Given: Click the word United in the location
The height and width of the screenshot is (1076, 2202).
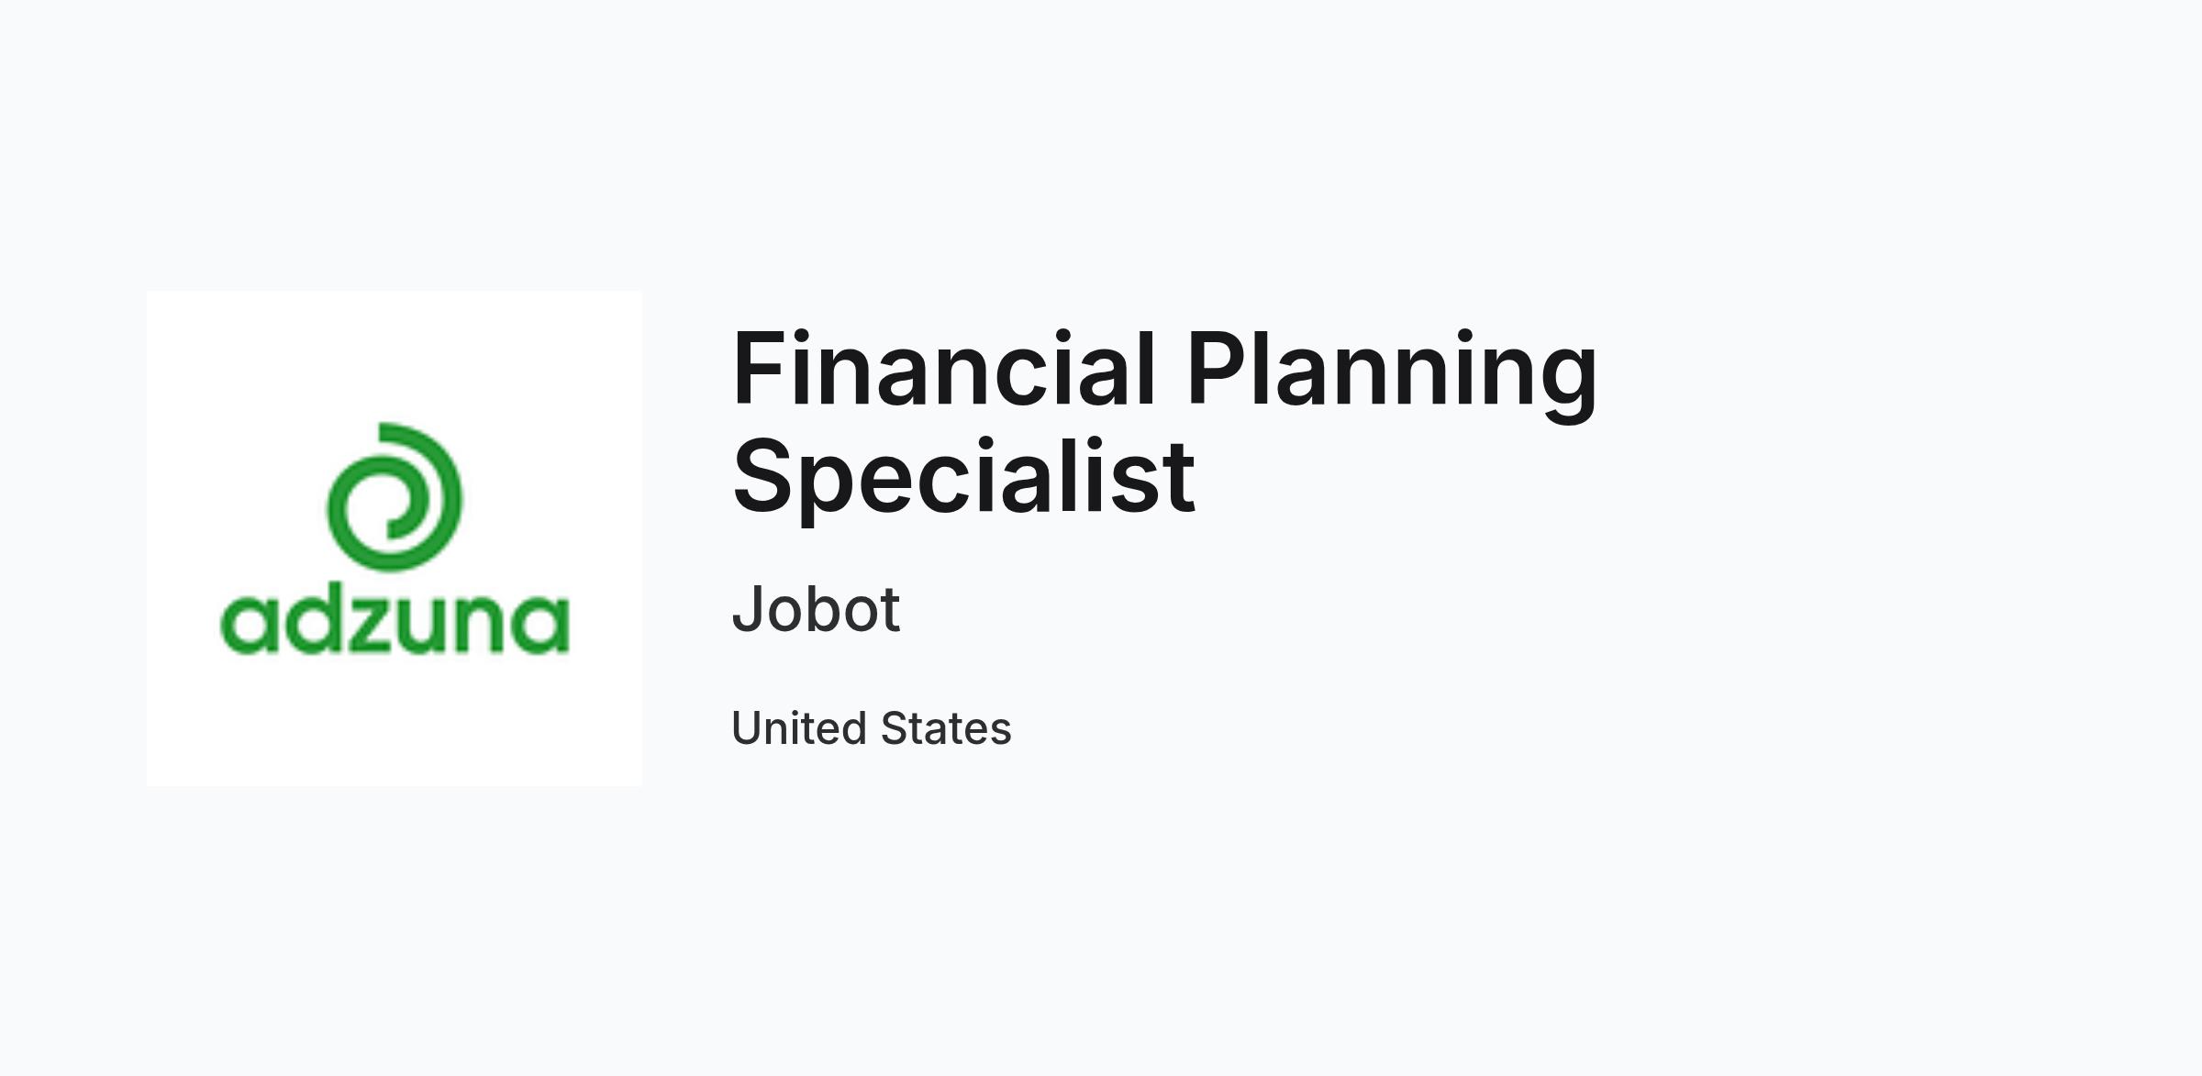Looking at the screenshot, I should [799, 728].
